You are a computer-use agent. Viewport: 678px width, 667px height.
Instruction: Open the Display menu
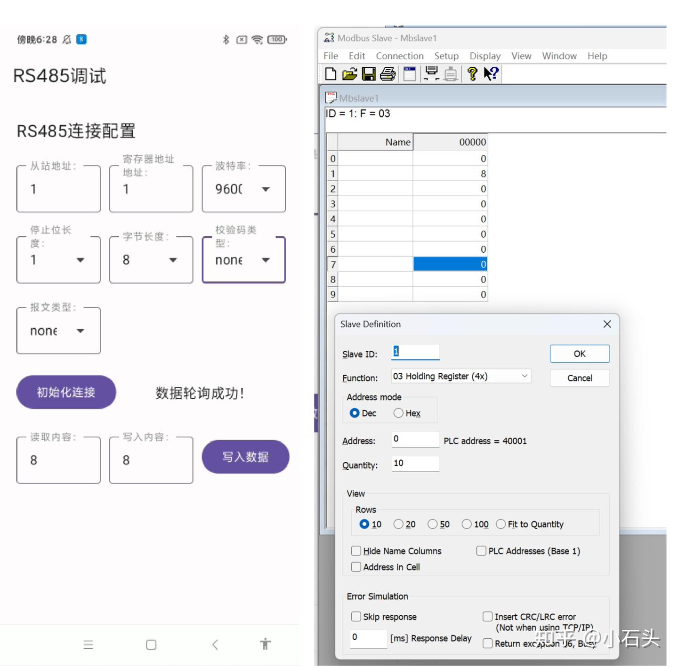click(x=485, y=56)
